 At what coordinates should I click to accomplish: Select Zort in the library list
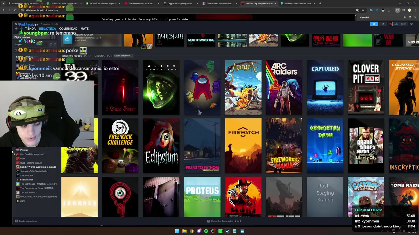tap(22, 201)
